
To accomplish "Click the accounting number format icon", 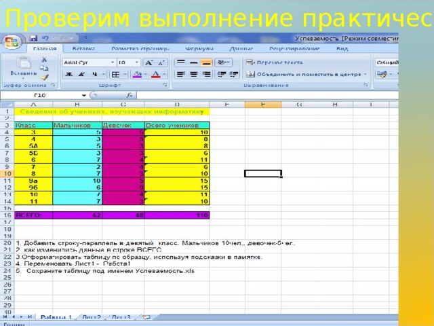I will (x=382, y=74).
